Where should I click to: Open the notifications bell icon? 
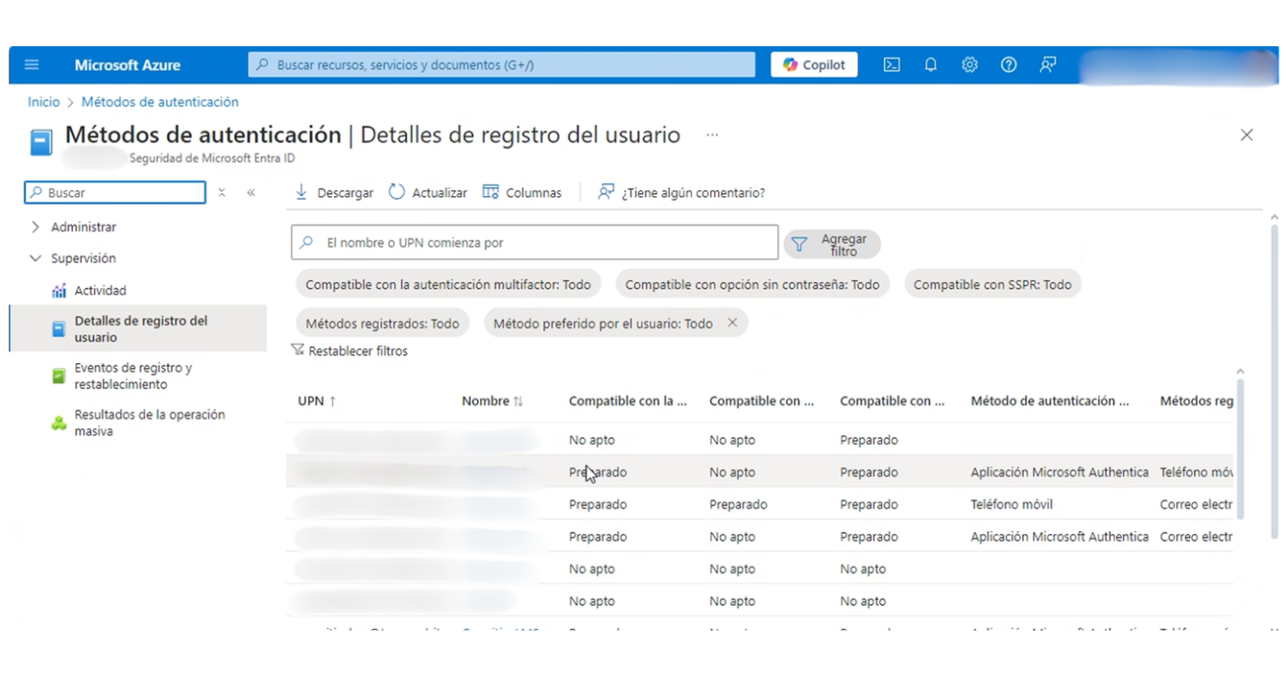(x=931, y=65)
